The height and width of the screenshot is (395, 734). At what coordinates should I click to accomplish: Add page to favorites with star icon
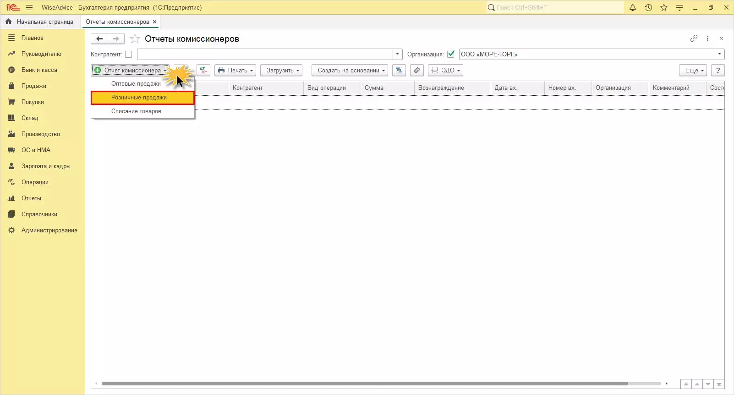tap(135, 39)
